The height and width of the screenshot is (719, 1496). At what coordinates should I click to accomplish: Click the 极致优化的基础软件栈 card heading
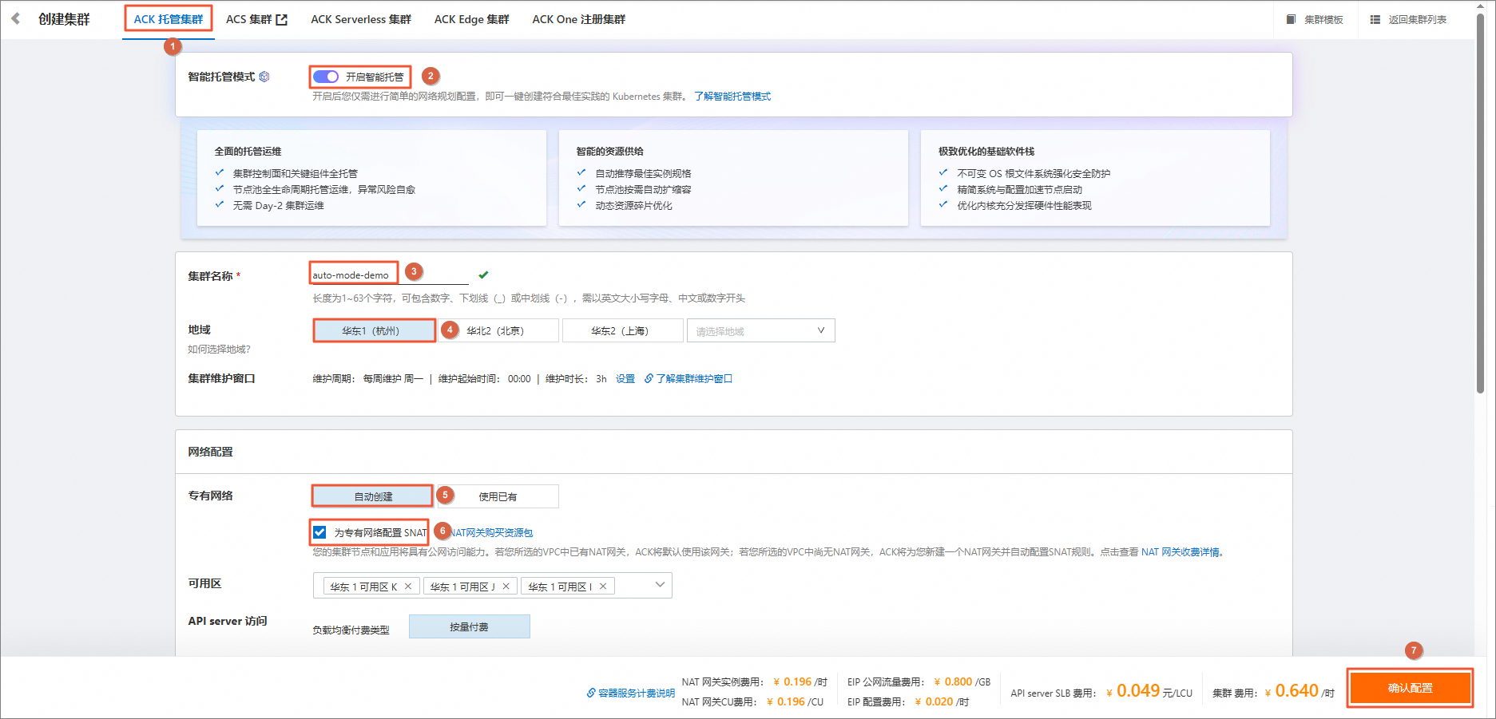[x=986, y=151]
